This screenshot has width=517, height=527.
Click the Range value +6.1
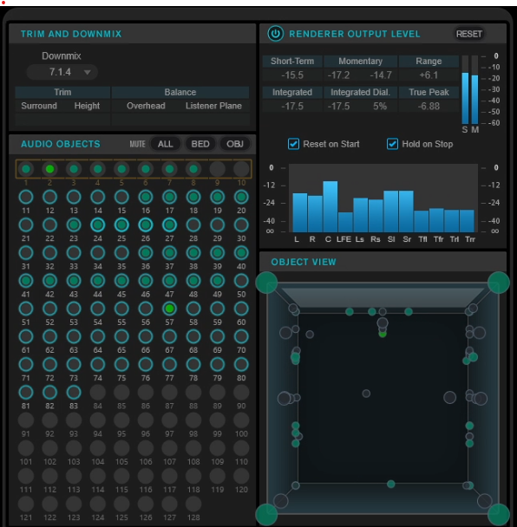pyautogui.click(x=429, y=75)
